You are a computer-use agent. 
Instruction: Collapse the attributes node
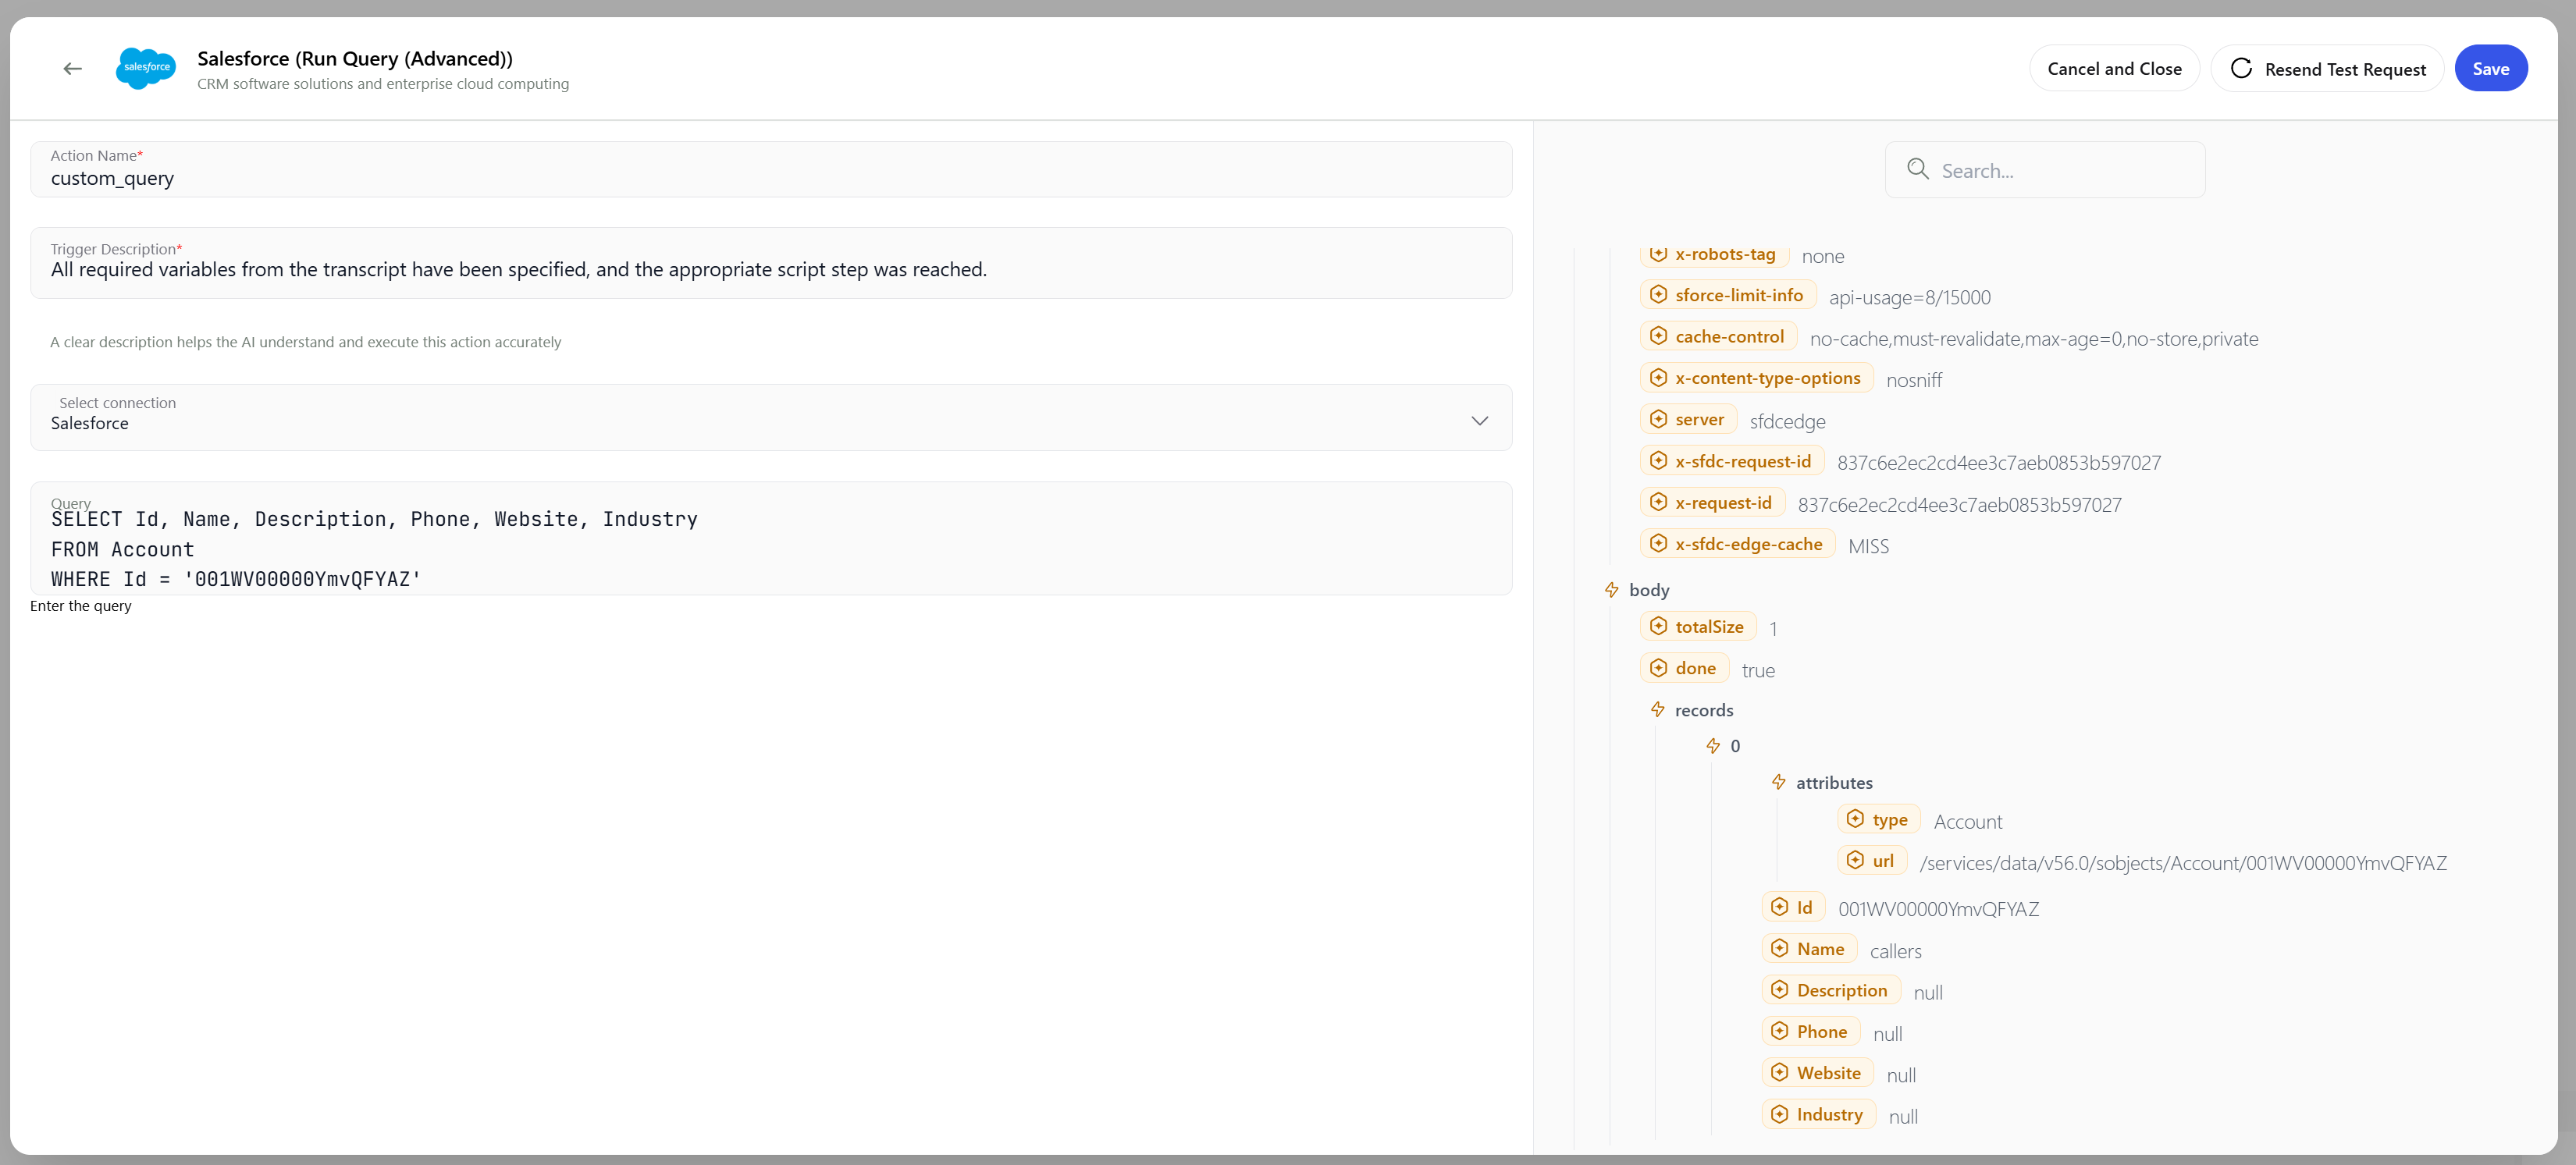(1778, 782)
